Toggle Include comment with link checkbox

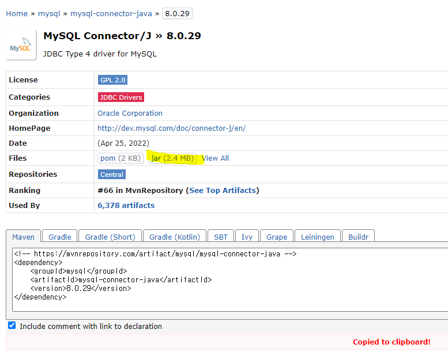tap(12, 325)
